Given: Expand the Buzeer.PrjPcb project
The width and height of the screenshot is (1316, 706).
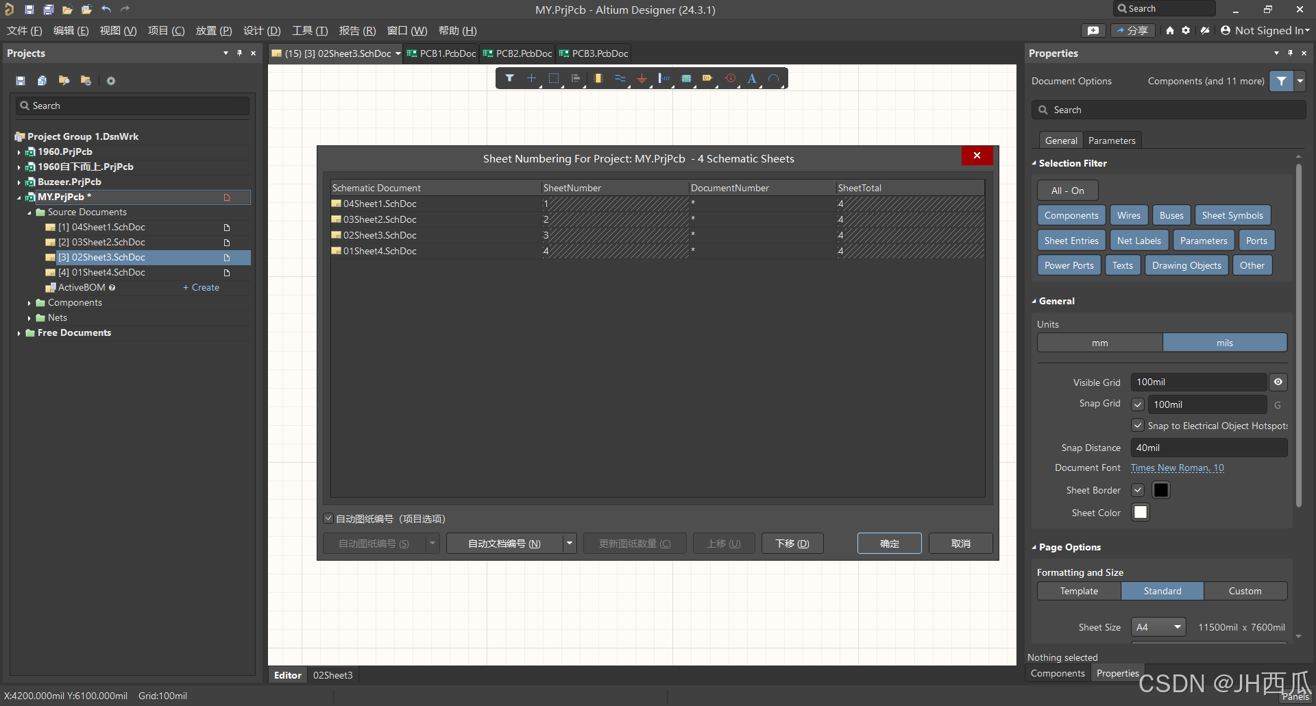Looking at the screenshot, I should tap(19, 182).
